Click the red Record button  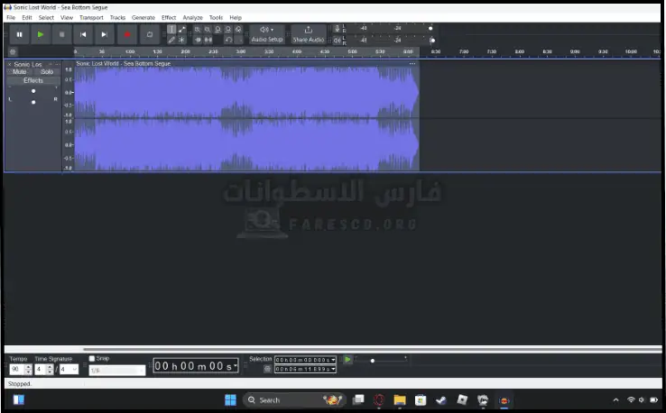pyautogui.click(x=126, y=34)
